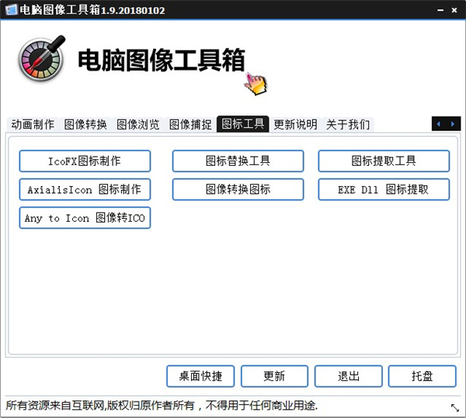Create a desktop shortcut with 桌面快捷
This screenshot has width=466, height=418.
[x=200, y=376]
